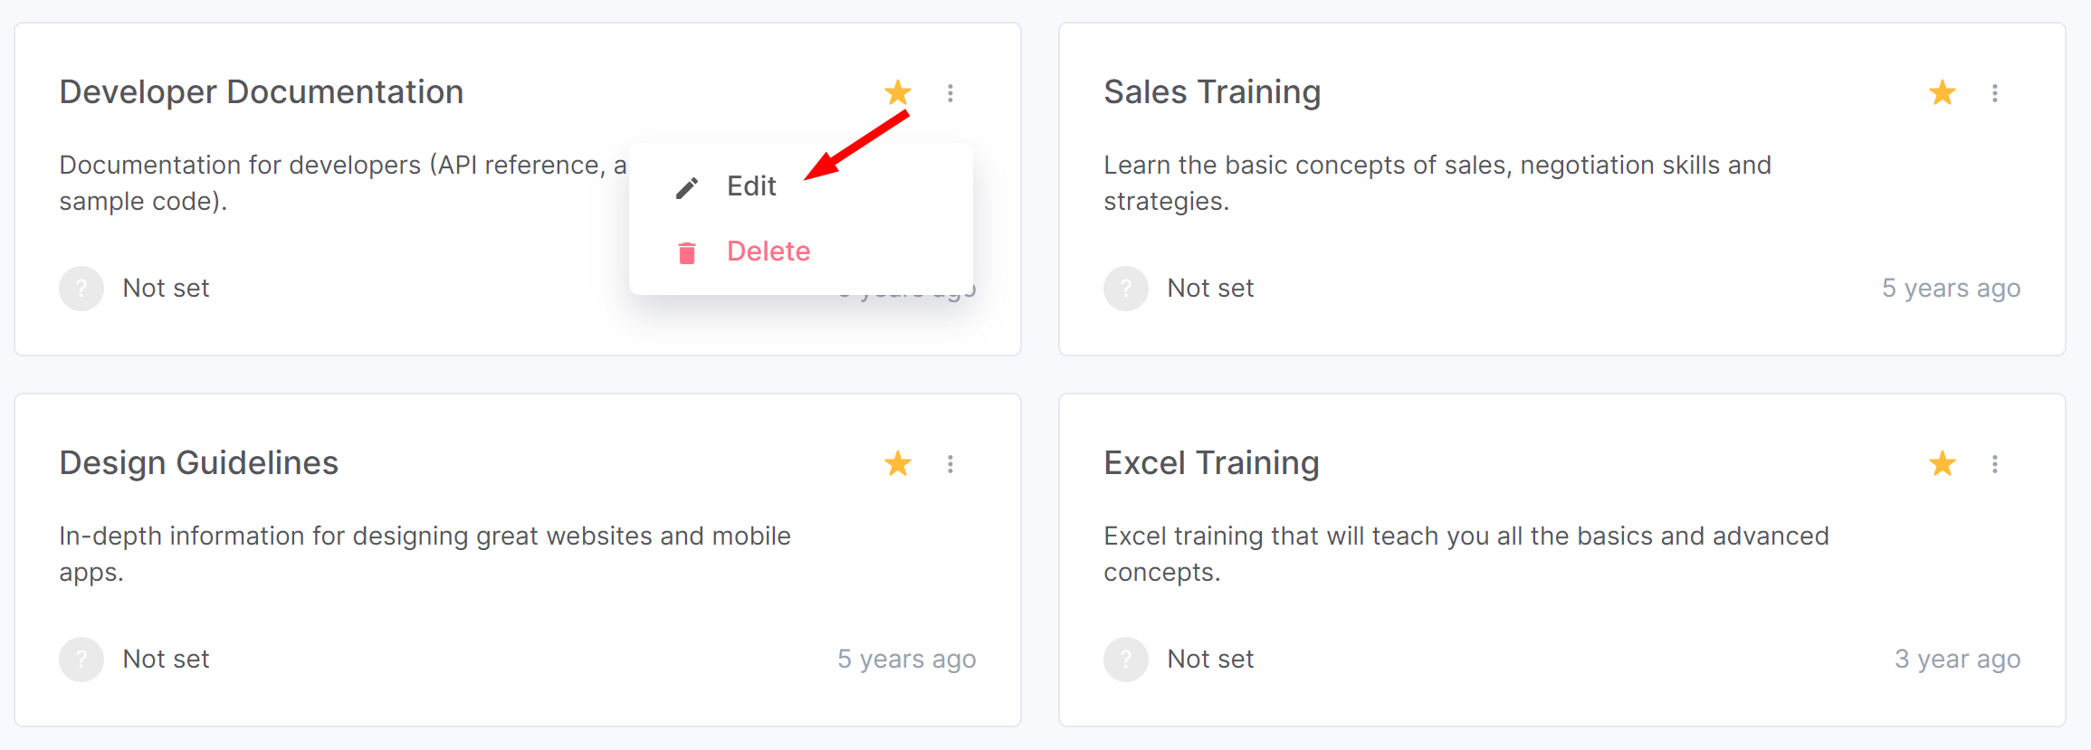Screen dimensions: 2091x750
Task: Click the red trash can icon
Action: click(687, 252)
